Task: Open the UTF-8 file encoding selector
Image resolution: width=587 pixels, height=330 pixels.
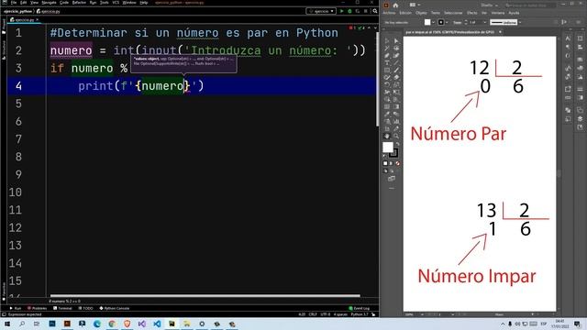Action: (325, 314)
